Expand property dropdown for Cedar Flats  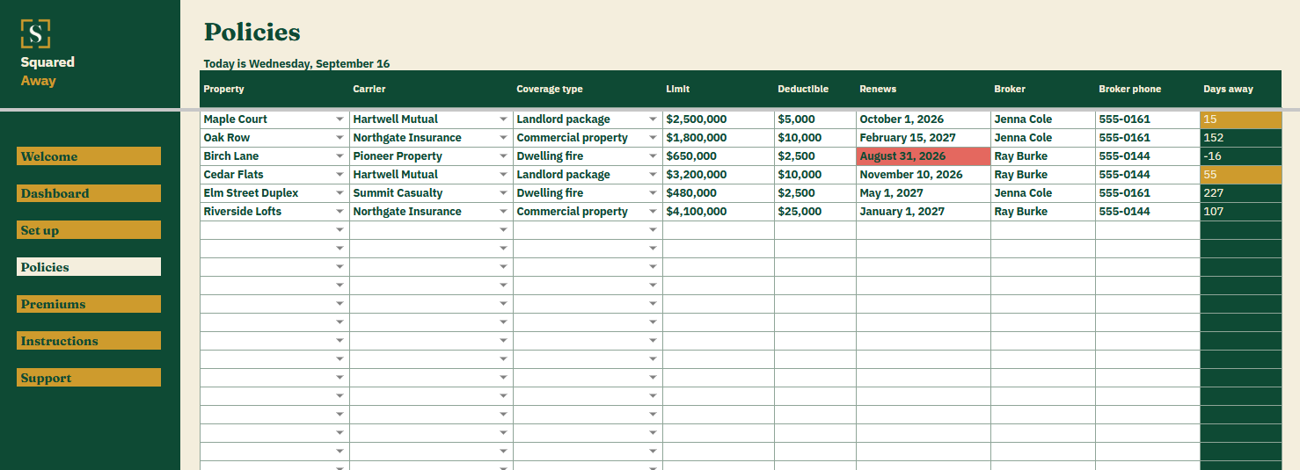click(x=340, y=175)
